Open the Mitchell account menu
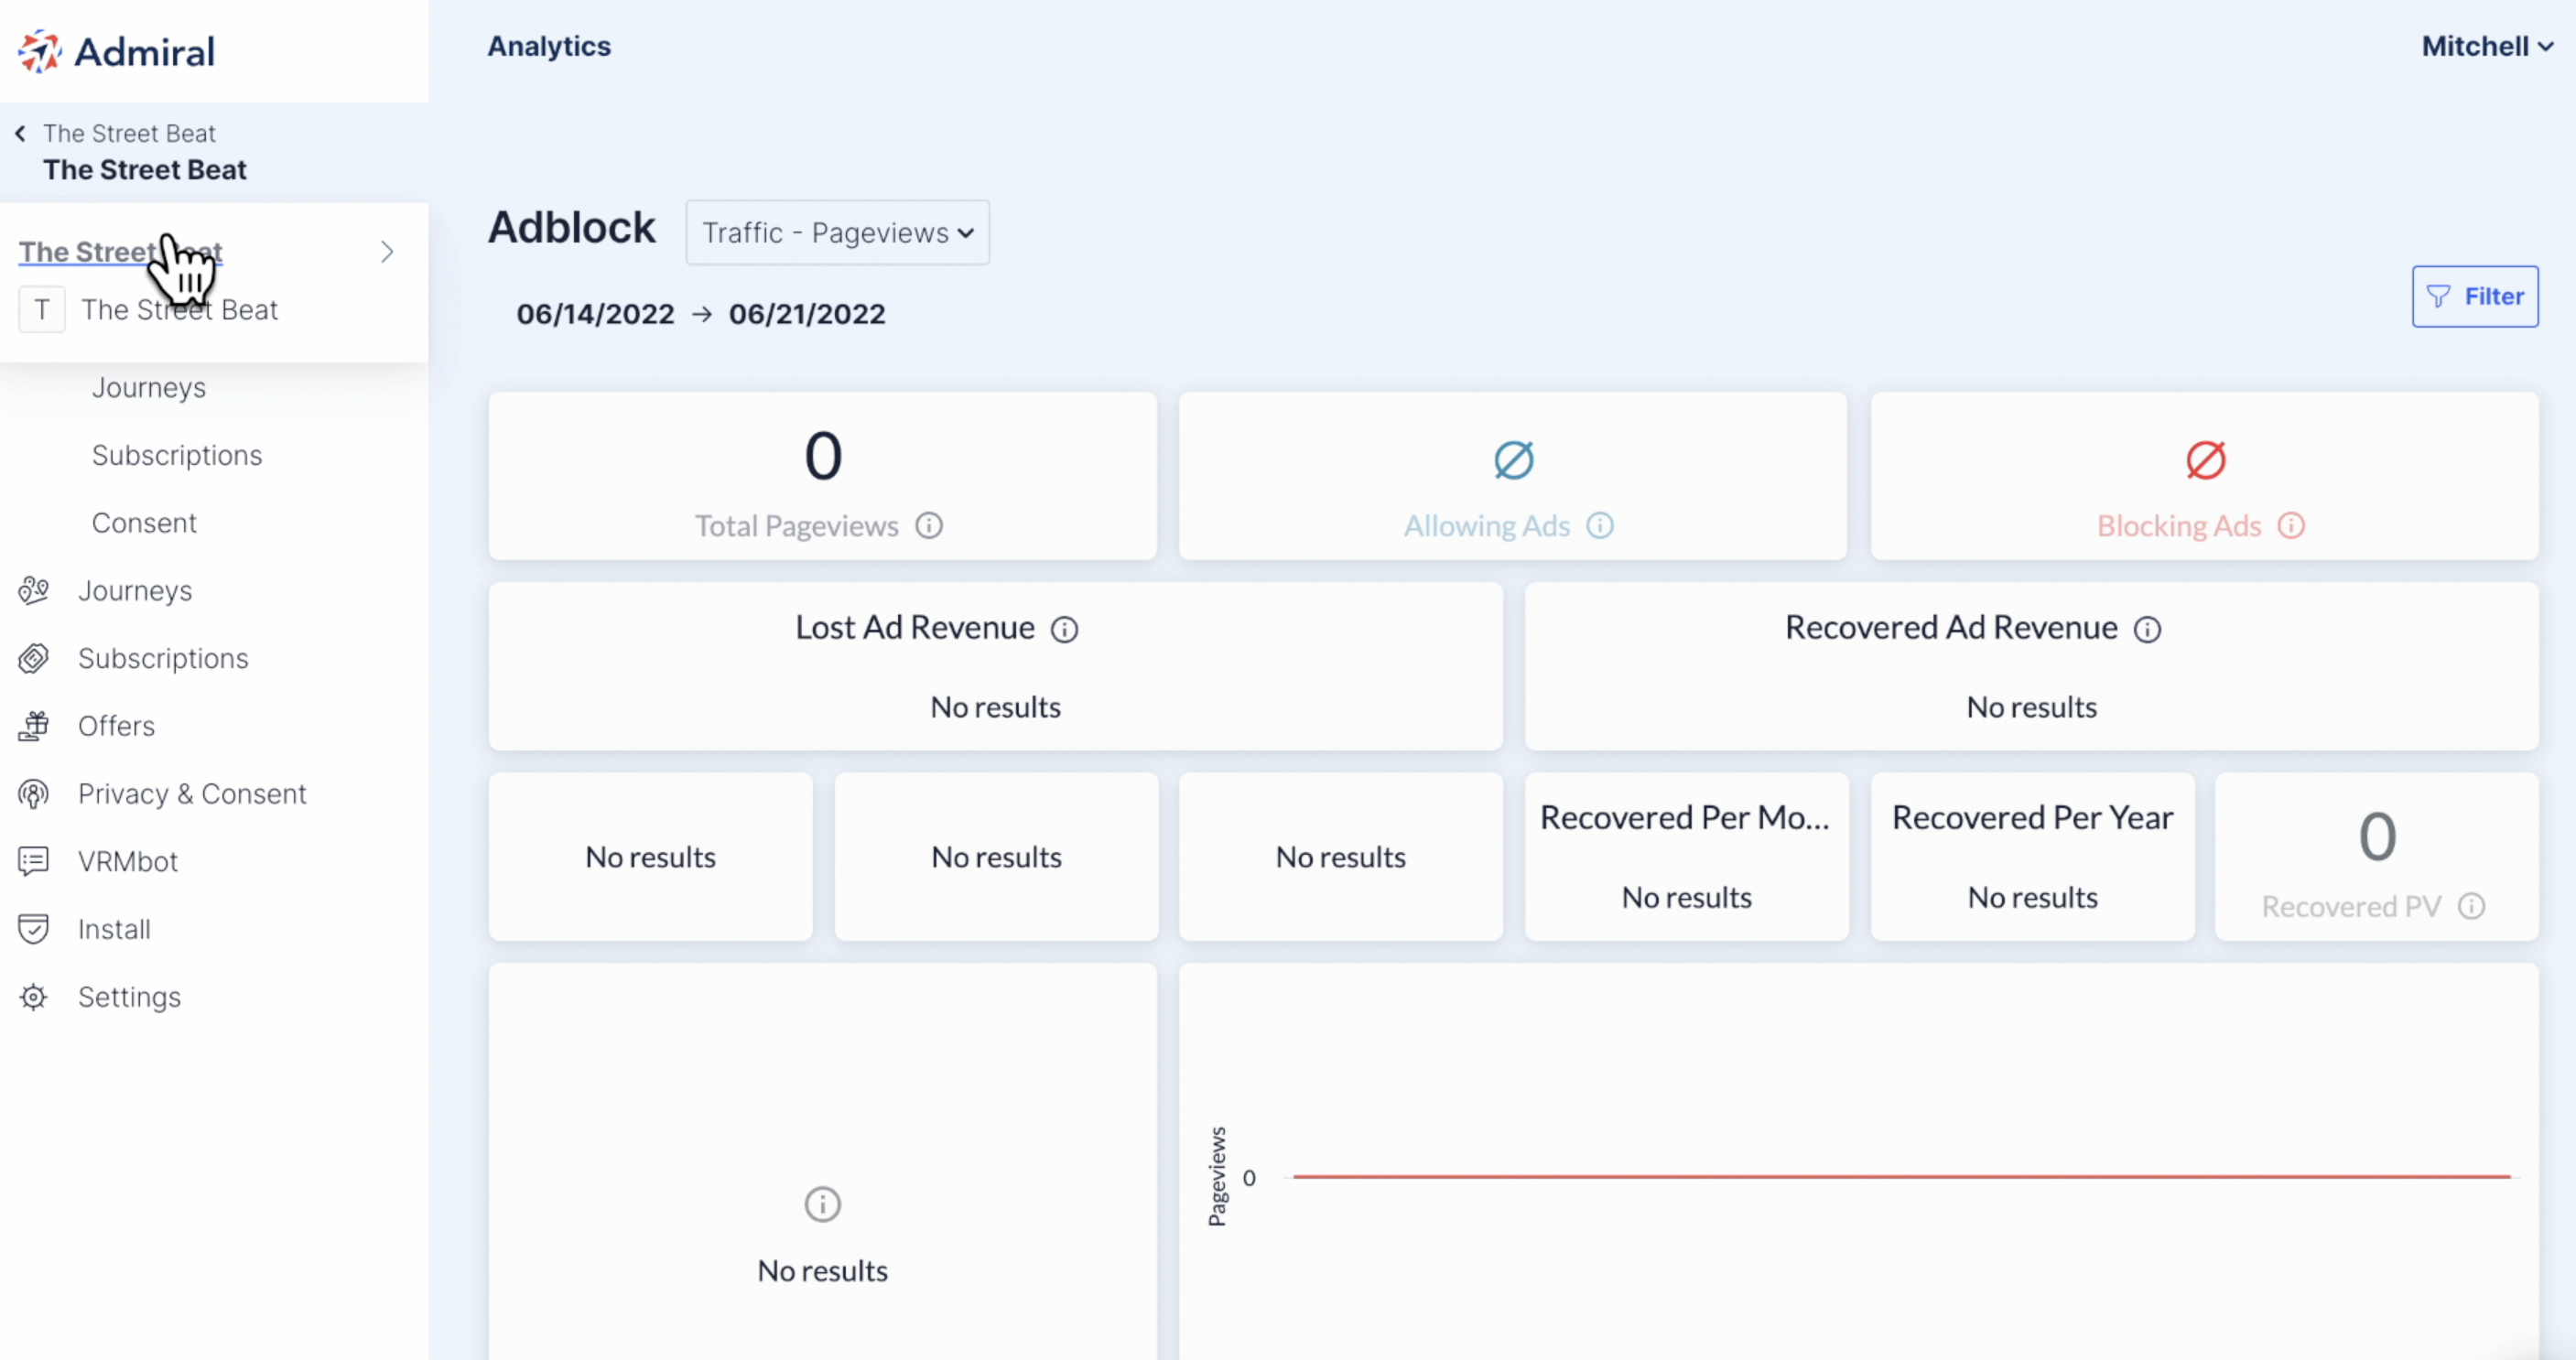This screenshot has width=2576, height=1360. [x=2487, y=46]
